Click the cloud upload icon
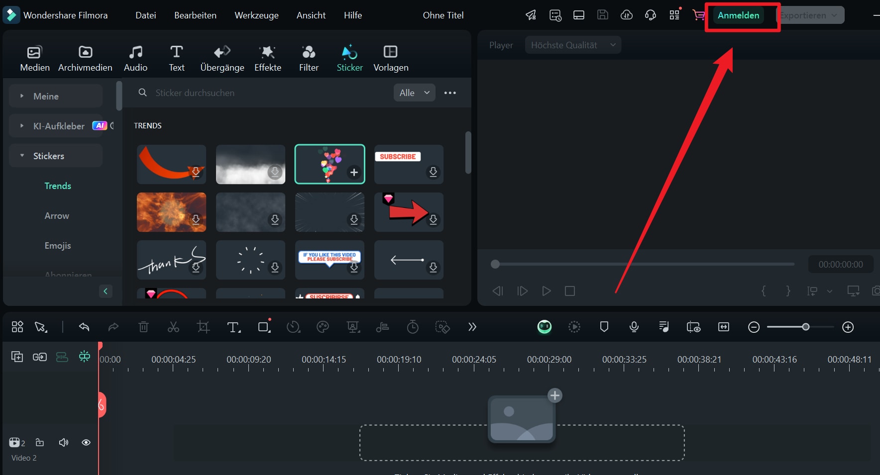880x475 pixels. 627,15
